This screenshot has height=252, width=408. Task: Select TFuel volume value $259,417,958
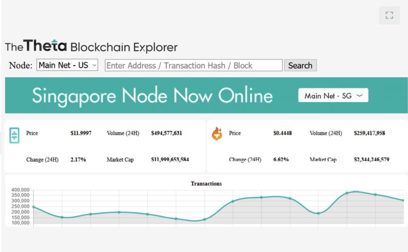point(369,133)
